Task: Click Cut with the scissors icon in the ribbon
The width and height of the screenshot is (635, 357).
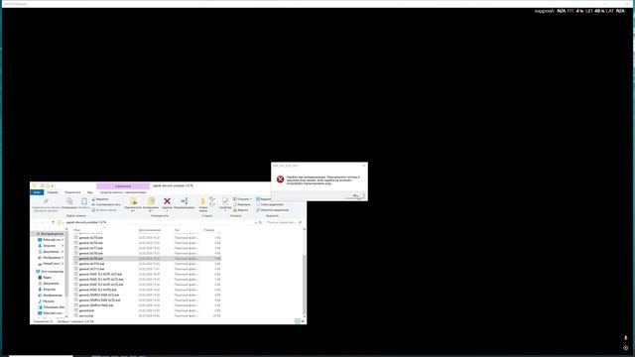Action: pos(100,199)
